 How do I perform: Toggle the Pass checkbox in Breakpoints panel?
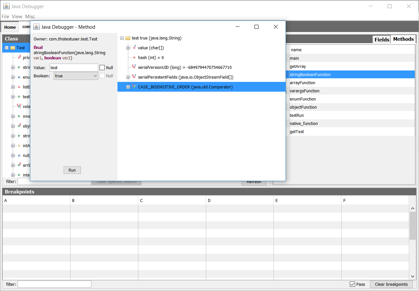[352, 284]
